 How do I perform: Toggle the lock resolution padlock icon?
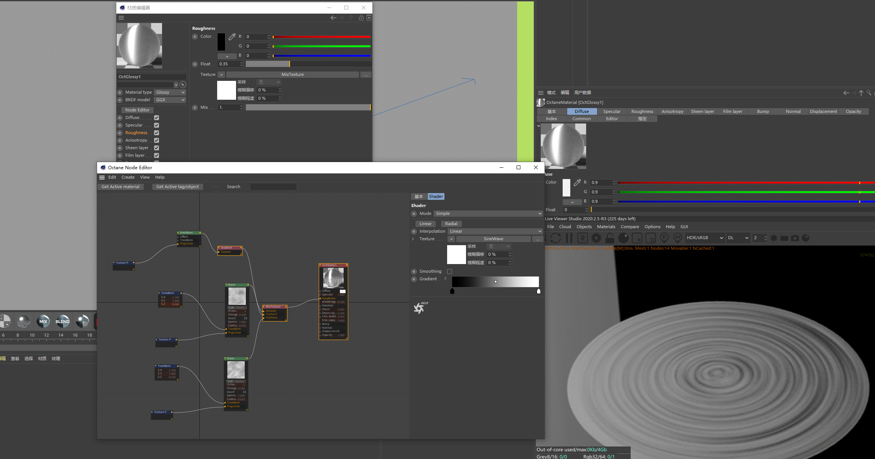click(x=610, y=238)
